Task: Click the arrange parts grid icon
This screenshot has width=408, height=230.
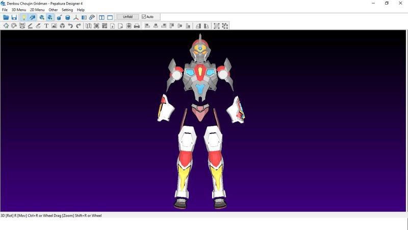Action: pyautogui.click(x=105, y=26)
